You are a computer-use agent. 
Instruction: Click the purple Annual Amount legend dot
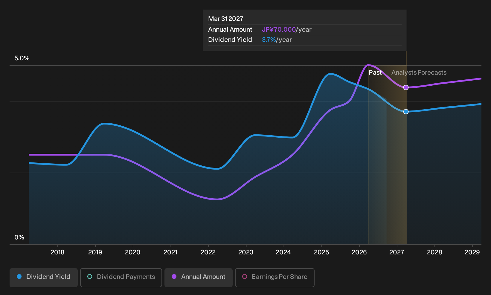(174, 276)
